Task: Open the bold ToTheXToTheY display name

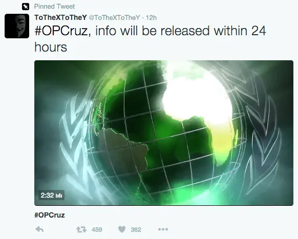Action: (x=60, y=18)
